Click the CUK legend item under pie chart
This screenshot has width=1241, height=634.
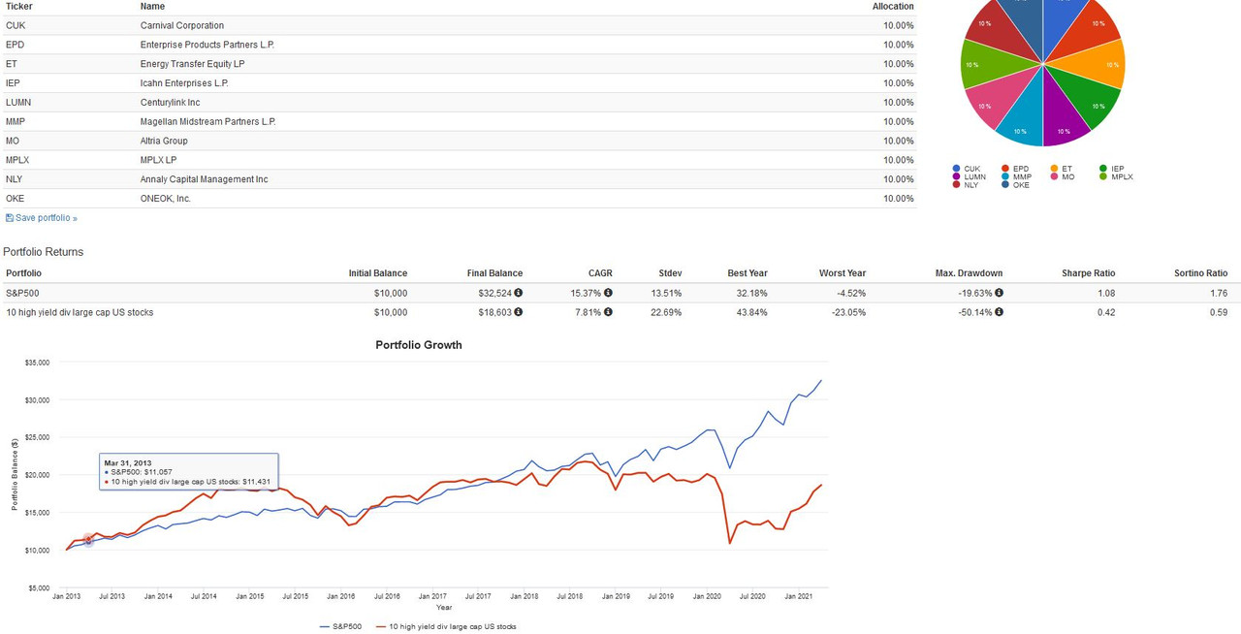(967, 169)
